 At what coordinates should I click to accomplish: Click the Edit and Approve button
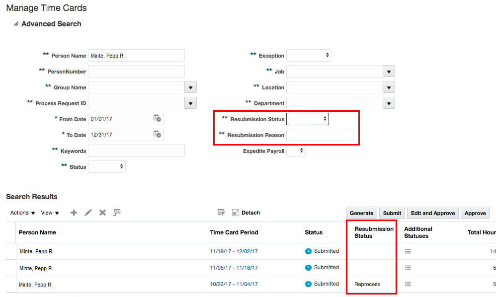(x=433, y=213)
